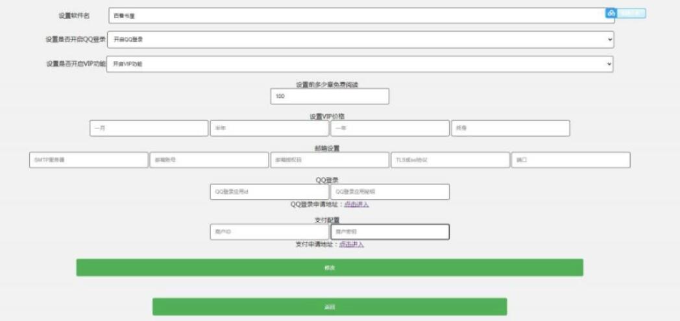This screenshot has width=680, height=321.
Task: Click the 一年 VIP price field
Action: [x=389, y=128]
